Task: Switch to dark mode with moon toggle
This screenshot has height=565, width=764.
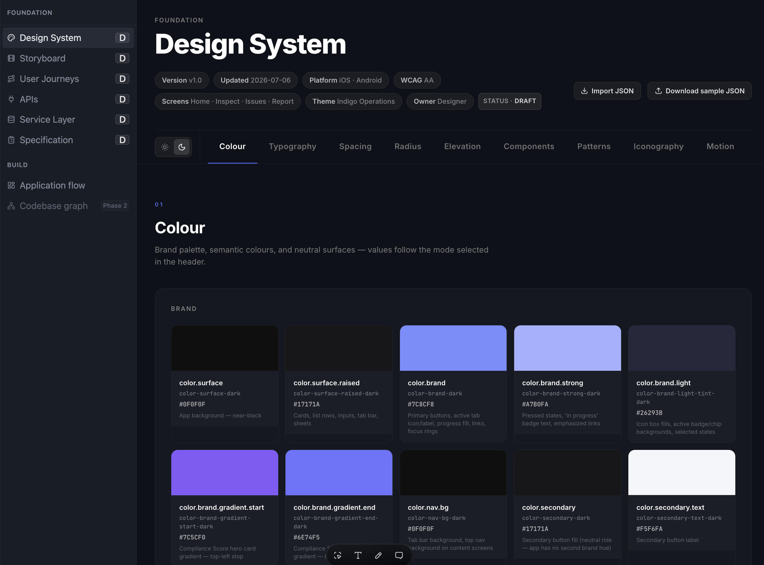Action: click(x=182, y=147)
